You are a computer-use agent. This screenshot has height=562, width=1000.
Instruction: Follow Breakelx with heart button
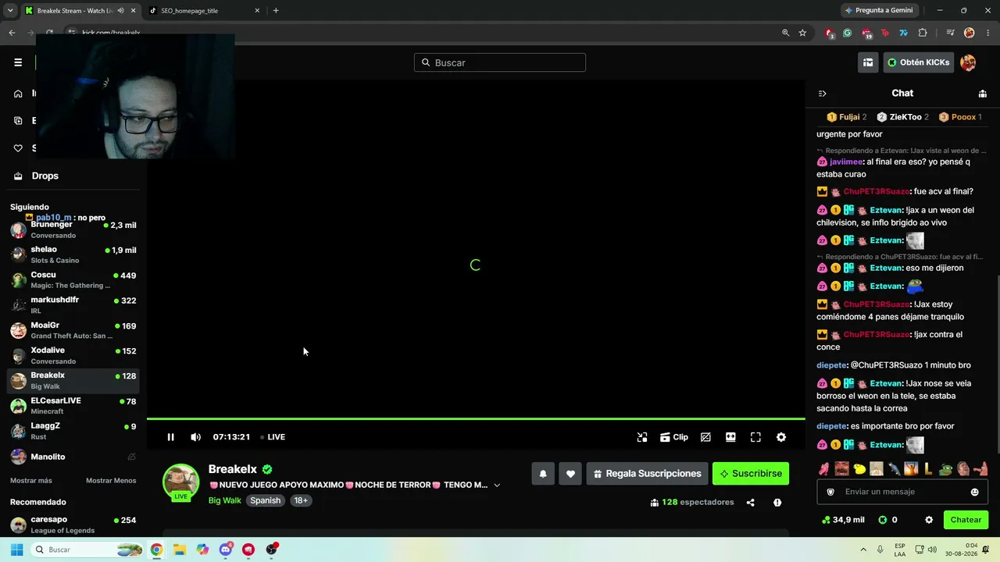570,474
